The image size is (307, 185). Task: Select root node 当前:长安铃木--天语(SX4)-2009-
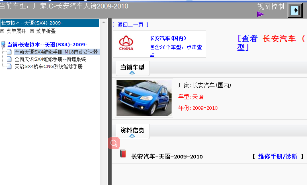tap(47, 45)
